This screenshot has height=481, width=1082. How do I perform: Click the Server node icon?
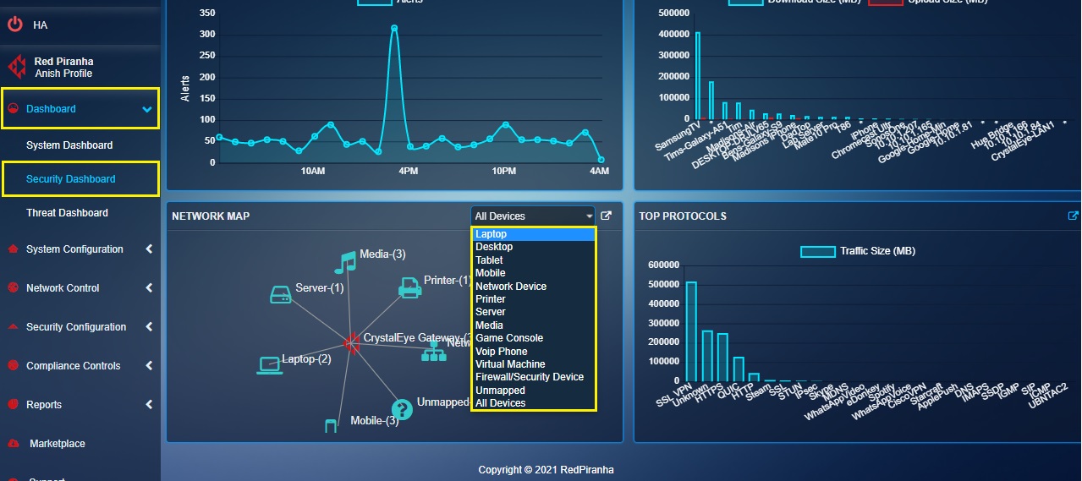(x=280, y=294)
